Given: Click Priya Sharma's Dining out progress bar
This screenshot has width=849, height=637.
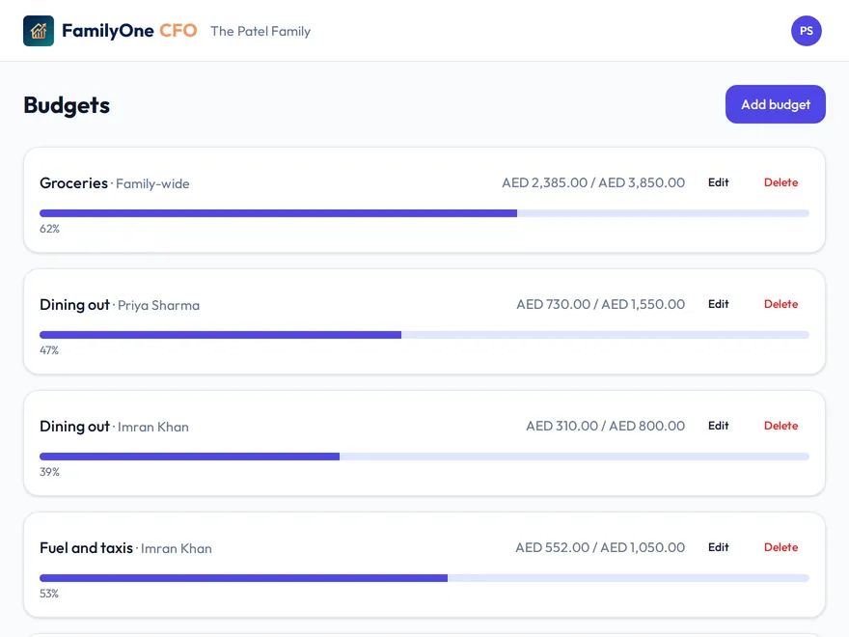Looking at the screenshot, I should pyautogui.click(x=424, y=335).
